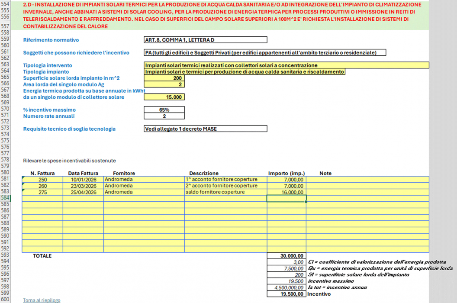Viewport: 457px width, 303px height.
Task: Select the annual thermal energy cell 15.000
Action: [x=164, y=97]
